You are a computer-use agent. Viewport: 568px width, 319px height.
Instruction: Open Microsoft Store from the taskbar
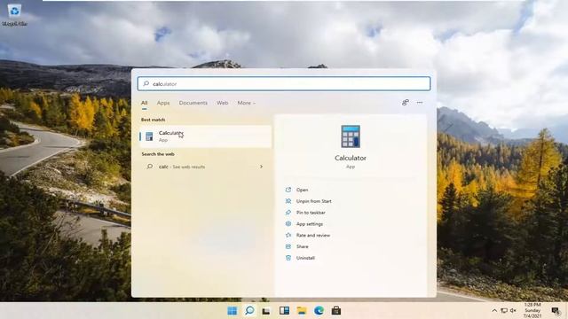click(x=336, y=311)
